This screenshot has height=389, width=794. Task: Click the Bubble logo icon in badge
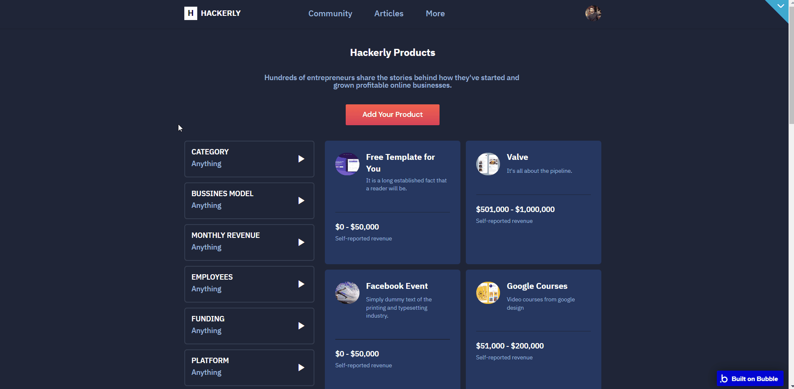point(724,379)
